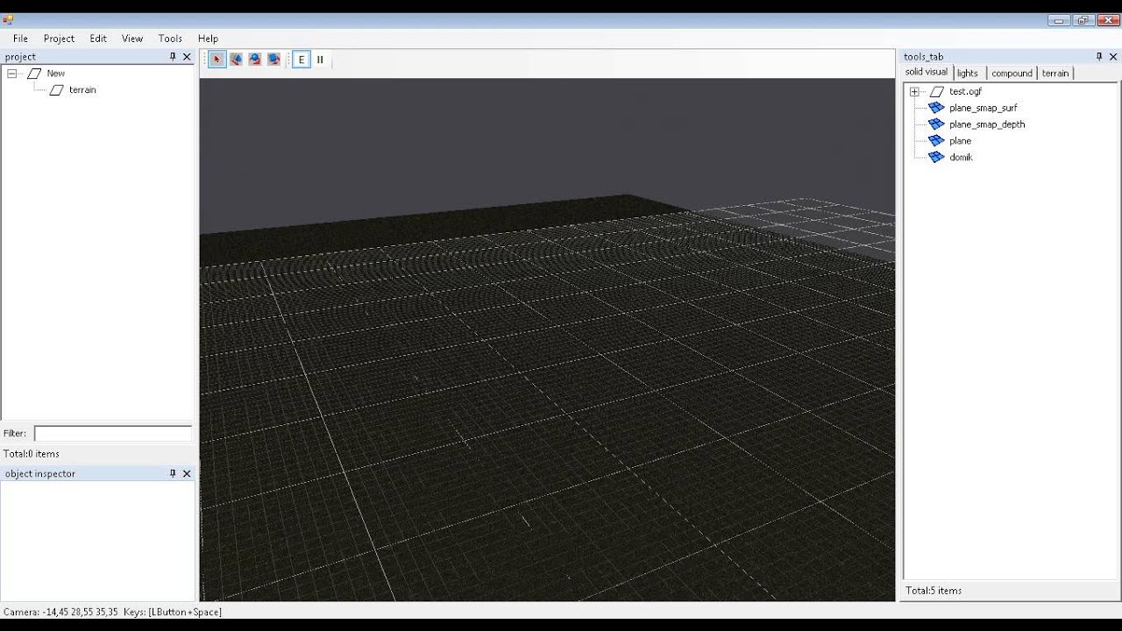Open the File menu
This screenshot has height=631, width=1122.
(20, 39)
